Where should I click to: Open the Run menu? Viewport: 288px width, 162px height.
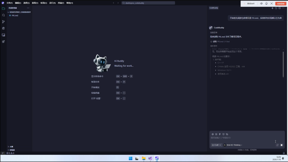pyautogui.click(x=52, y=3)
